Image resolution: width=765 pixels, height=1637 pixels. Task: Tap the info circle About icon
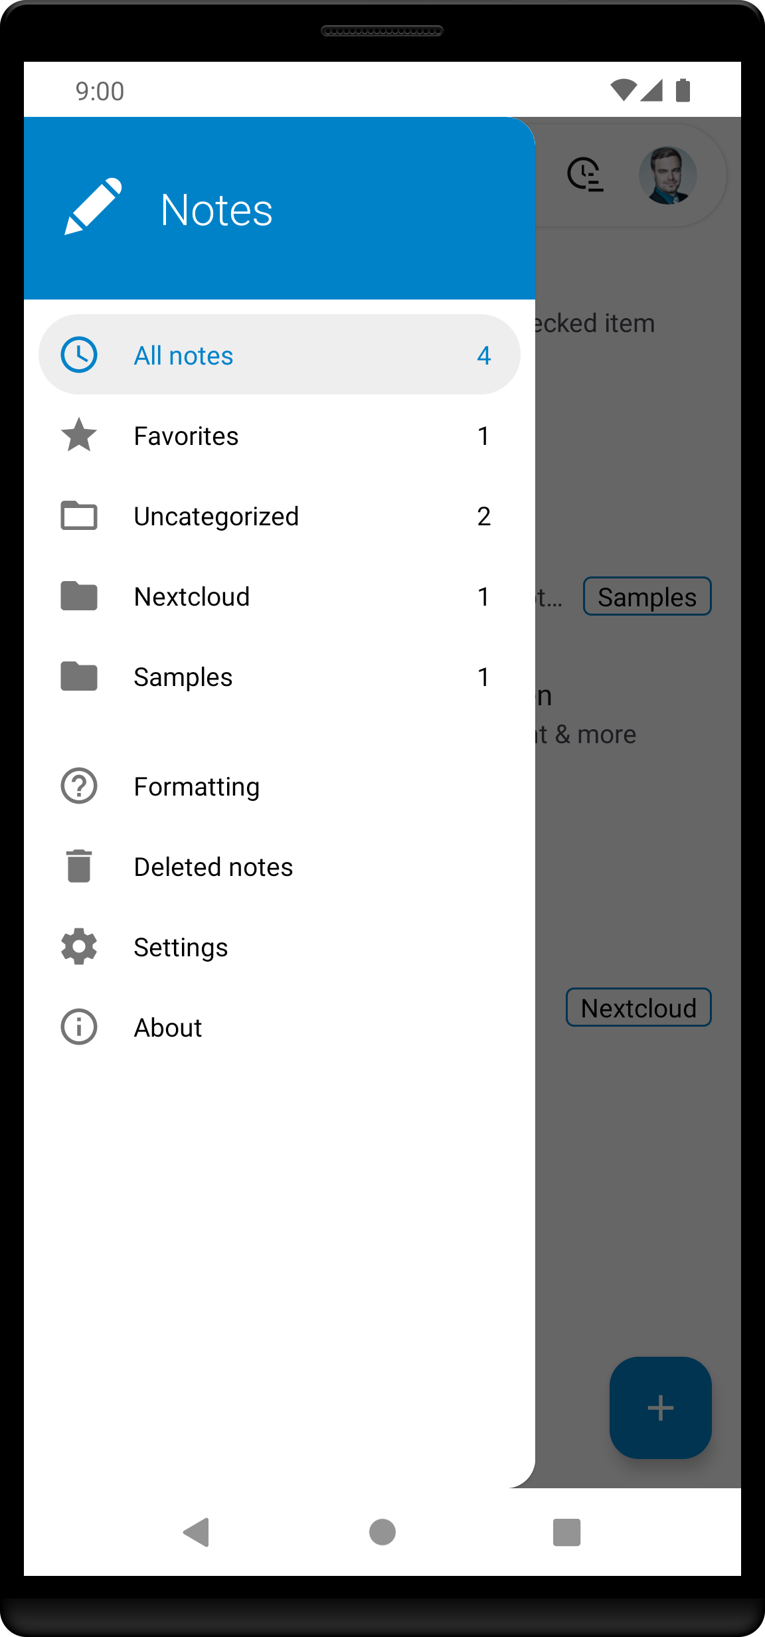point(79,1027)
